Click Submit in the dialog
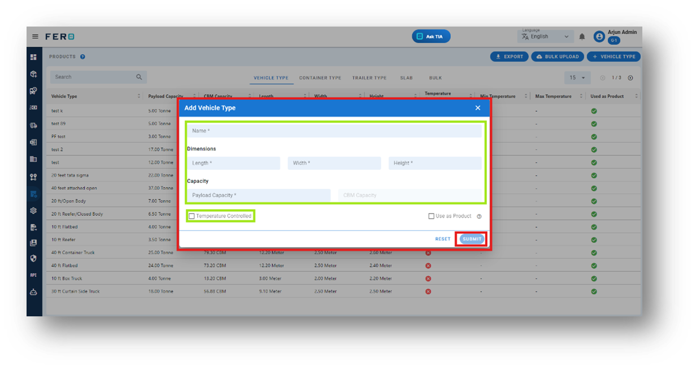 click(472, 239)
